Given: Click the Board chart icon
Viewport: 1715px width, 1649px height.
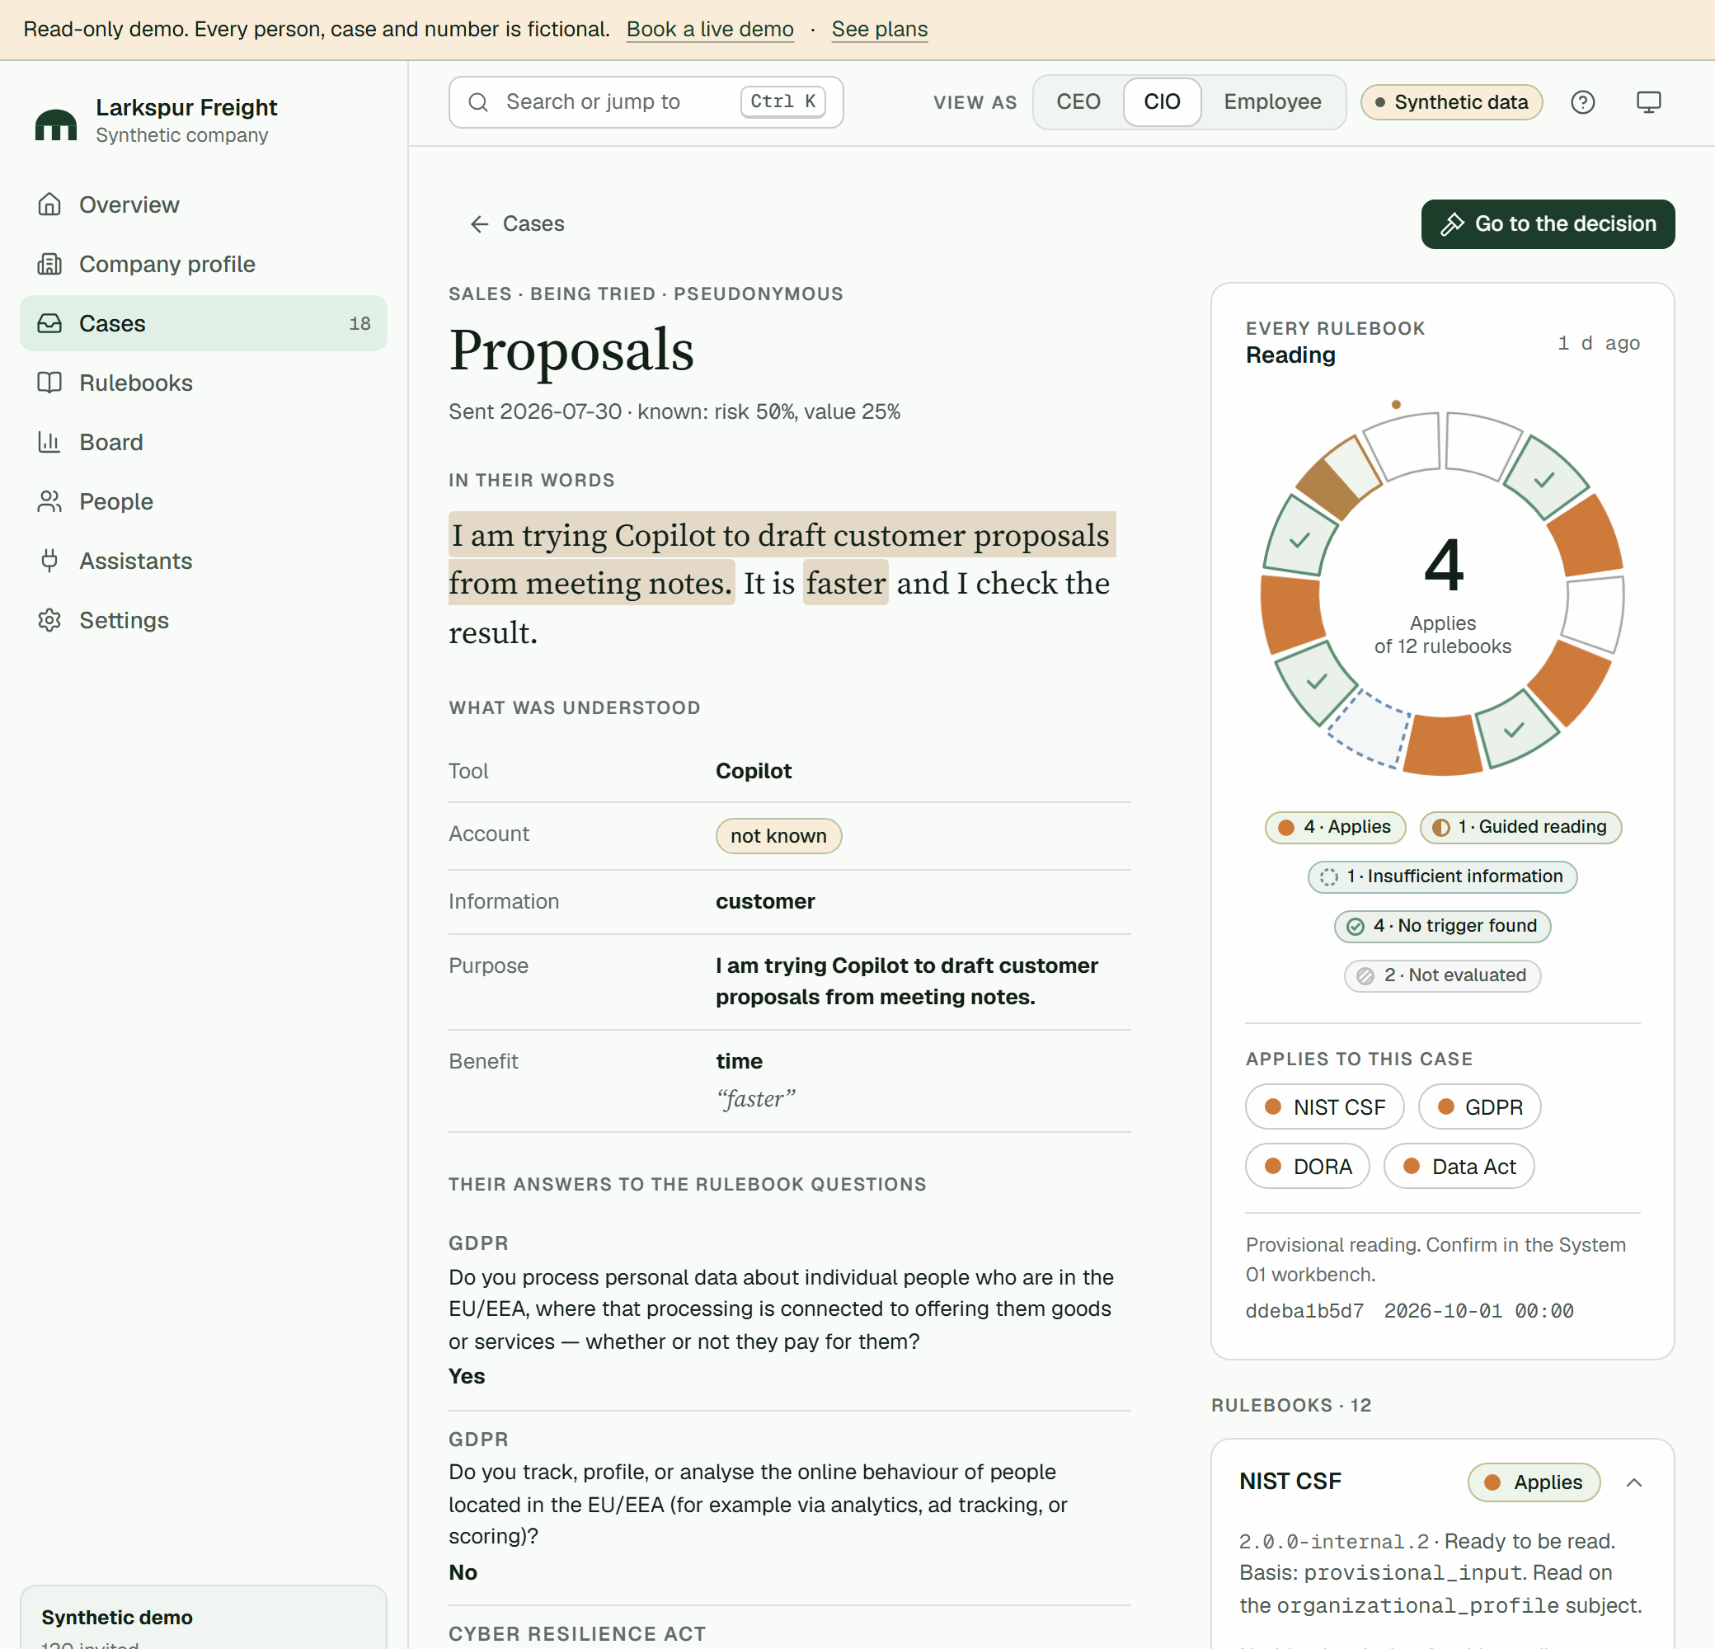Looking at the screenshot, I should point(49,443).
